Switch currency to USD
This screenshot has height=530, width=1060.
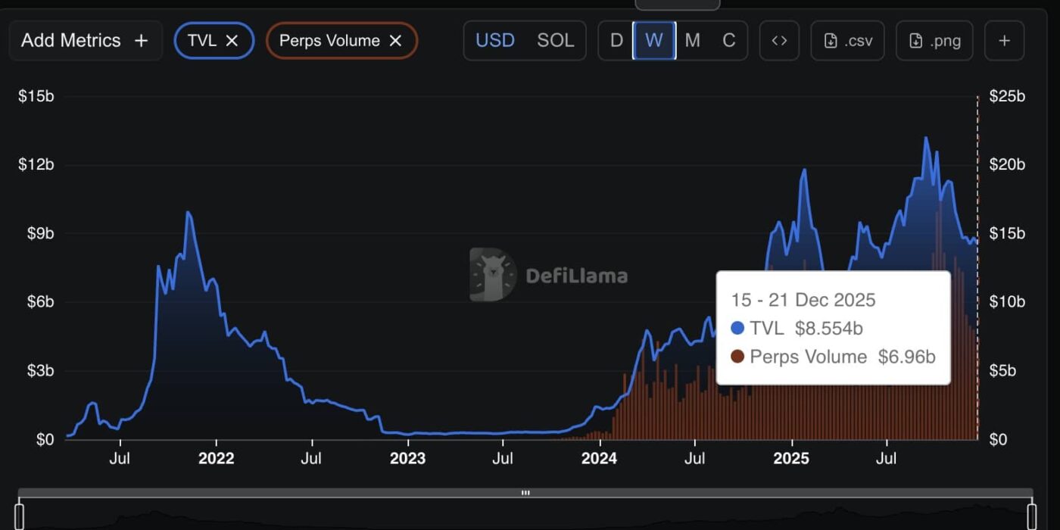point(495,41)
